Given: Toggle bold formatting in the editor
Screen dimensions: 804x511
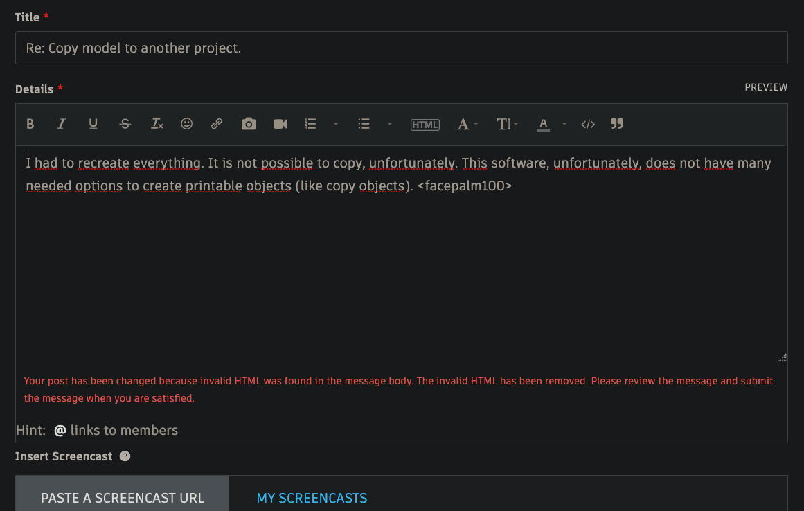Looking at the screenshot, I should point(30,124).
